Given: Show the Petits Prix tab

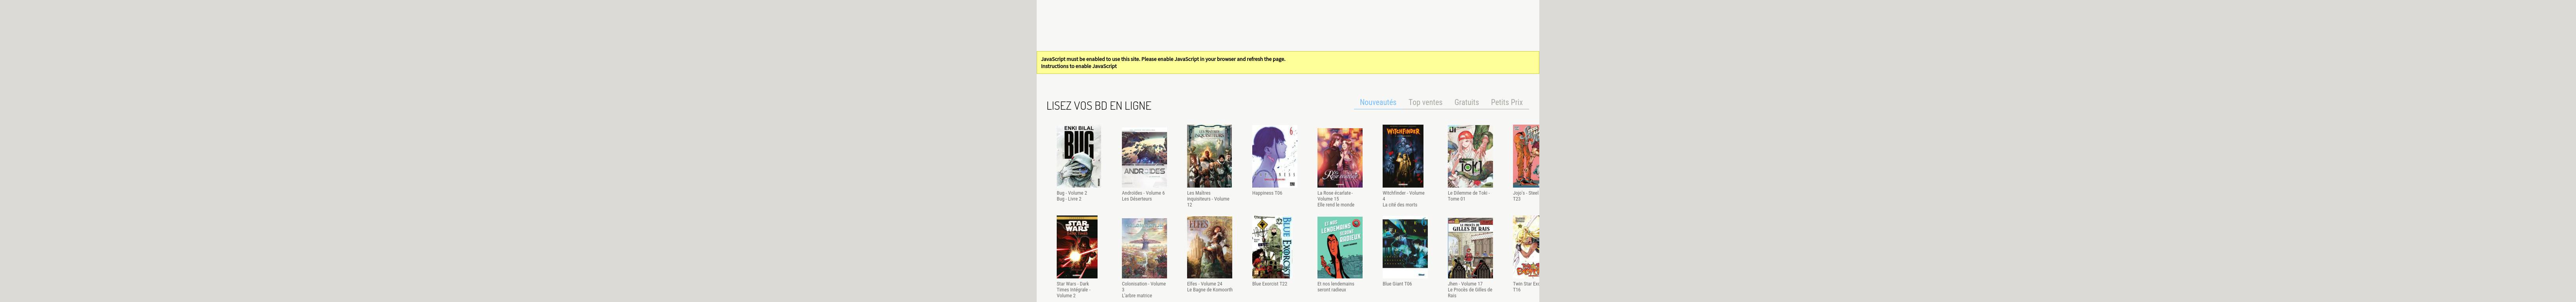Looking at the screenshot, I should coord(1506,102).
